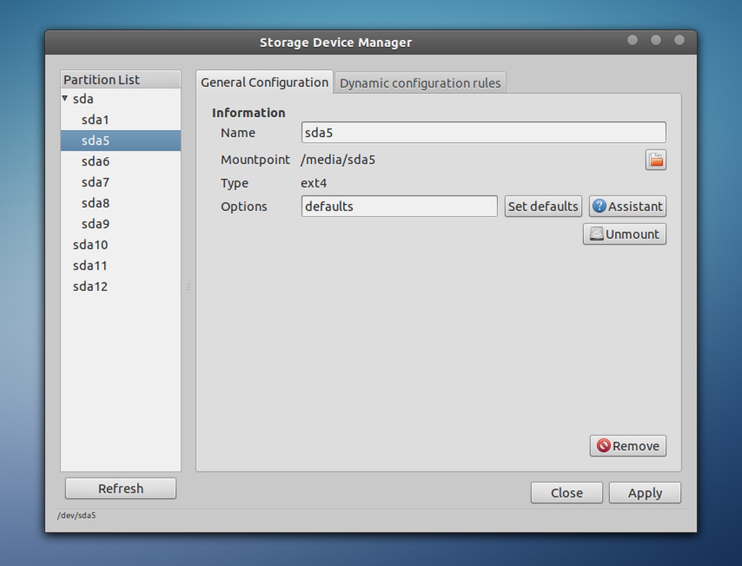The image size is (742, 566).
Task: Select partition sda12 in the list
Action: (x=90, y=286)
